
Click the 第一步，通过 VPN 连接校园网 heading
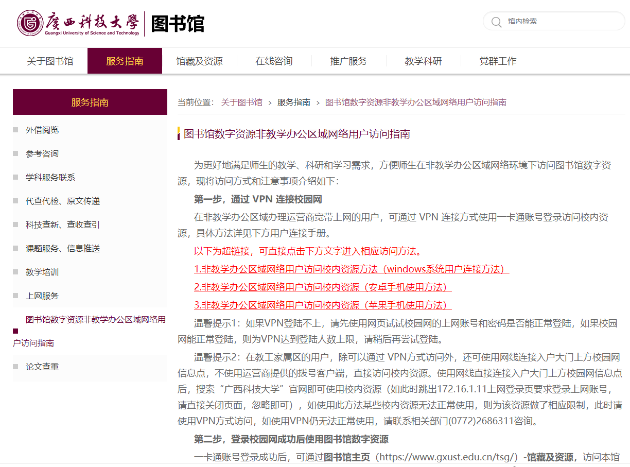coord(258,199)
